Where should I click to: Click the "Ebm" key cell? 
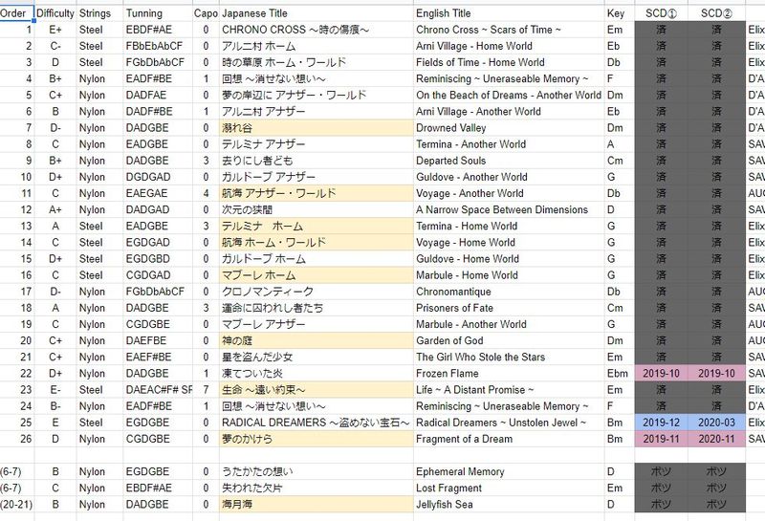click(618, 373)
